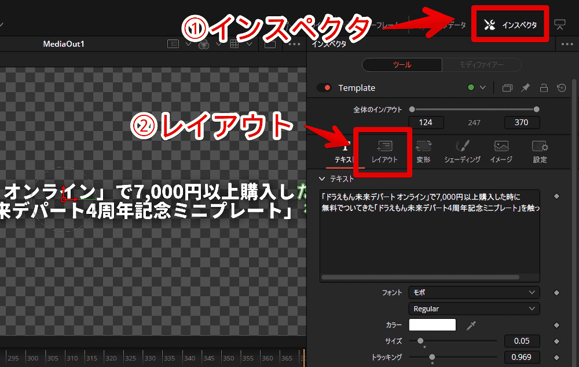Toggle keyframe diamond for フォント
The image size is (579, 367).
pos(557,293)
